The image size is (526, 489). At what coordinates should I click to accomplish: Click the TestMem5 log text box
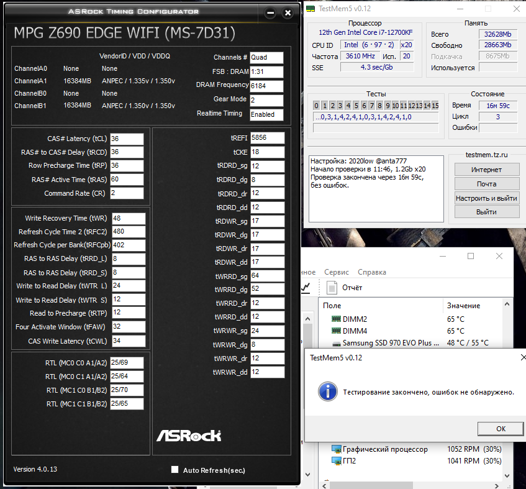click(376, 189)
